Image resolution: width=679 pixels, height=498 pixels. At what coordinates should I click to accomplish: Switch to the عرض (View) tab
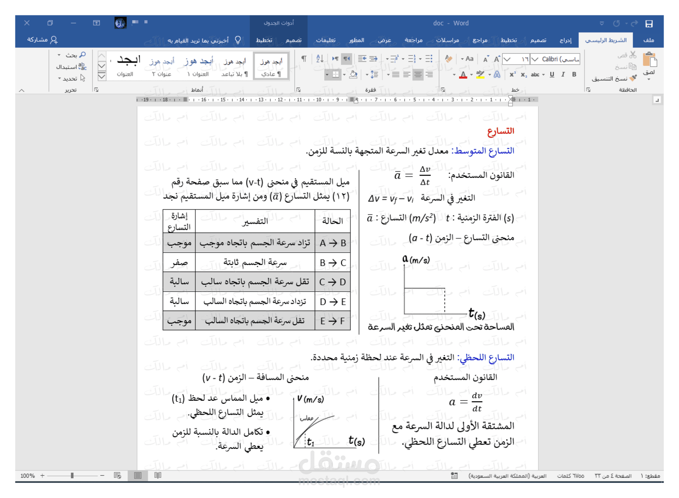pos(384,40)
